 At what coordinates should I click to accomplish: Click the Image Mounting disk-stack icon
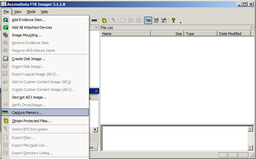click(5, 35)
